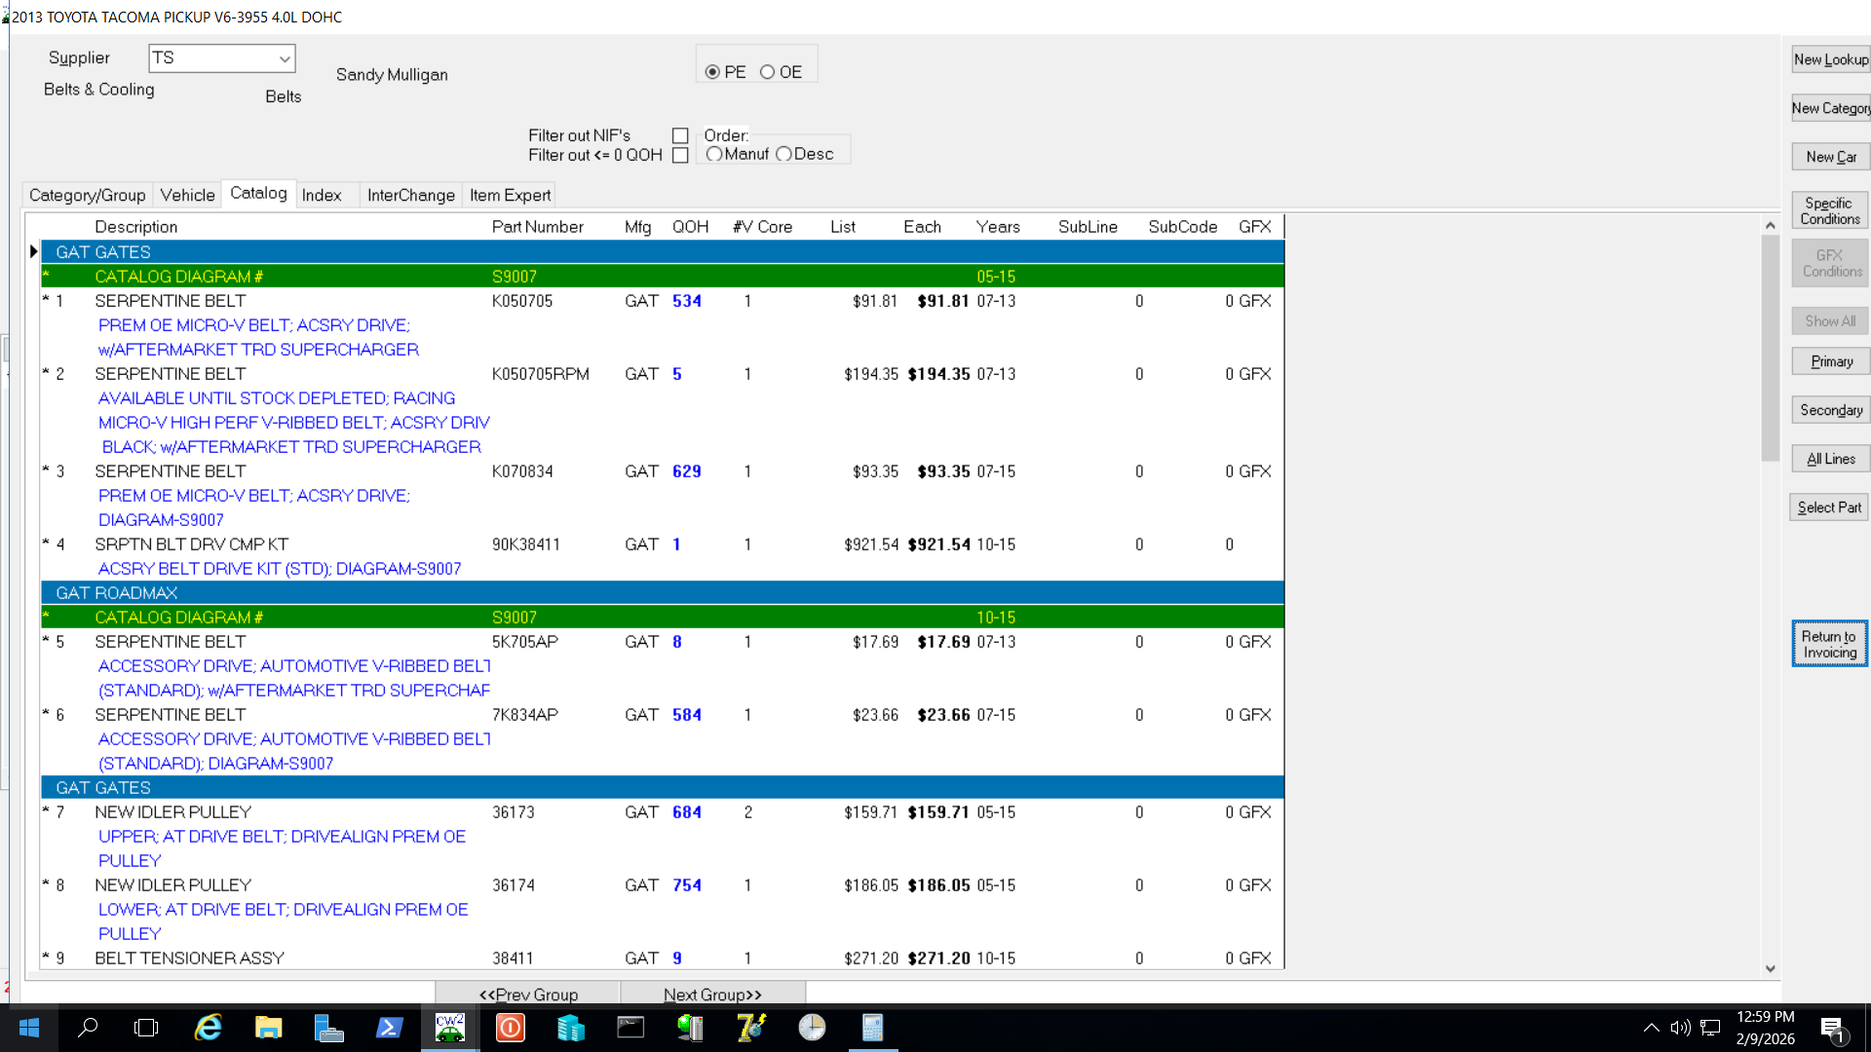
Task: Click the scrollbar down arrow of catalog list
Action: 1770,968
